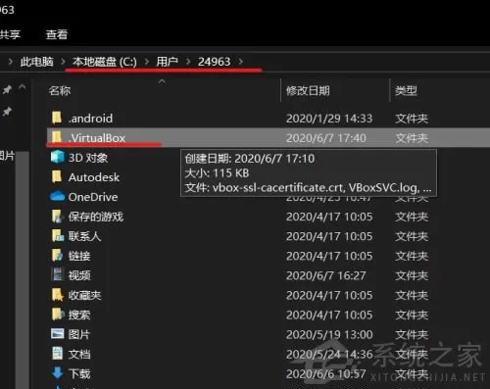Expand the chevron after 此电脑 breadcrumb
Image resolution: width=490 pixels, height=389 pixels.
(63, 62)
